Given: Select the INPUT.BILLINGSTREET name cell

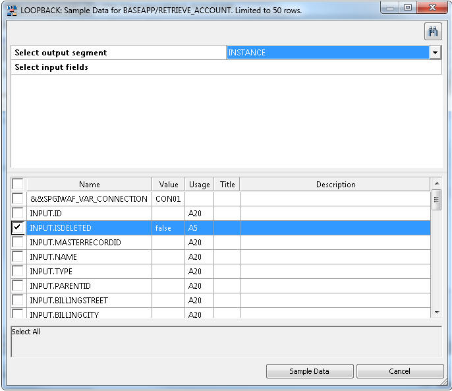Looking at the screenshot, I should tap(89, 300).
